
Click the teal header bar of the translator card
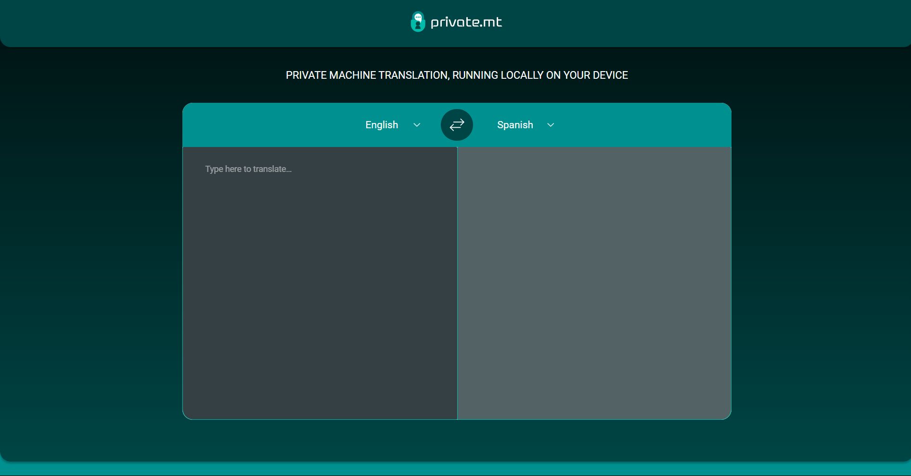(x=265, y=124)
